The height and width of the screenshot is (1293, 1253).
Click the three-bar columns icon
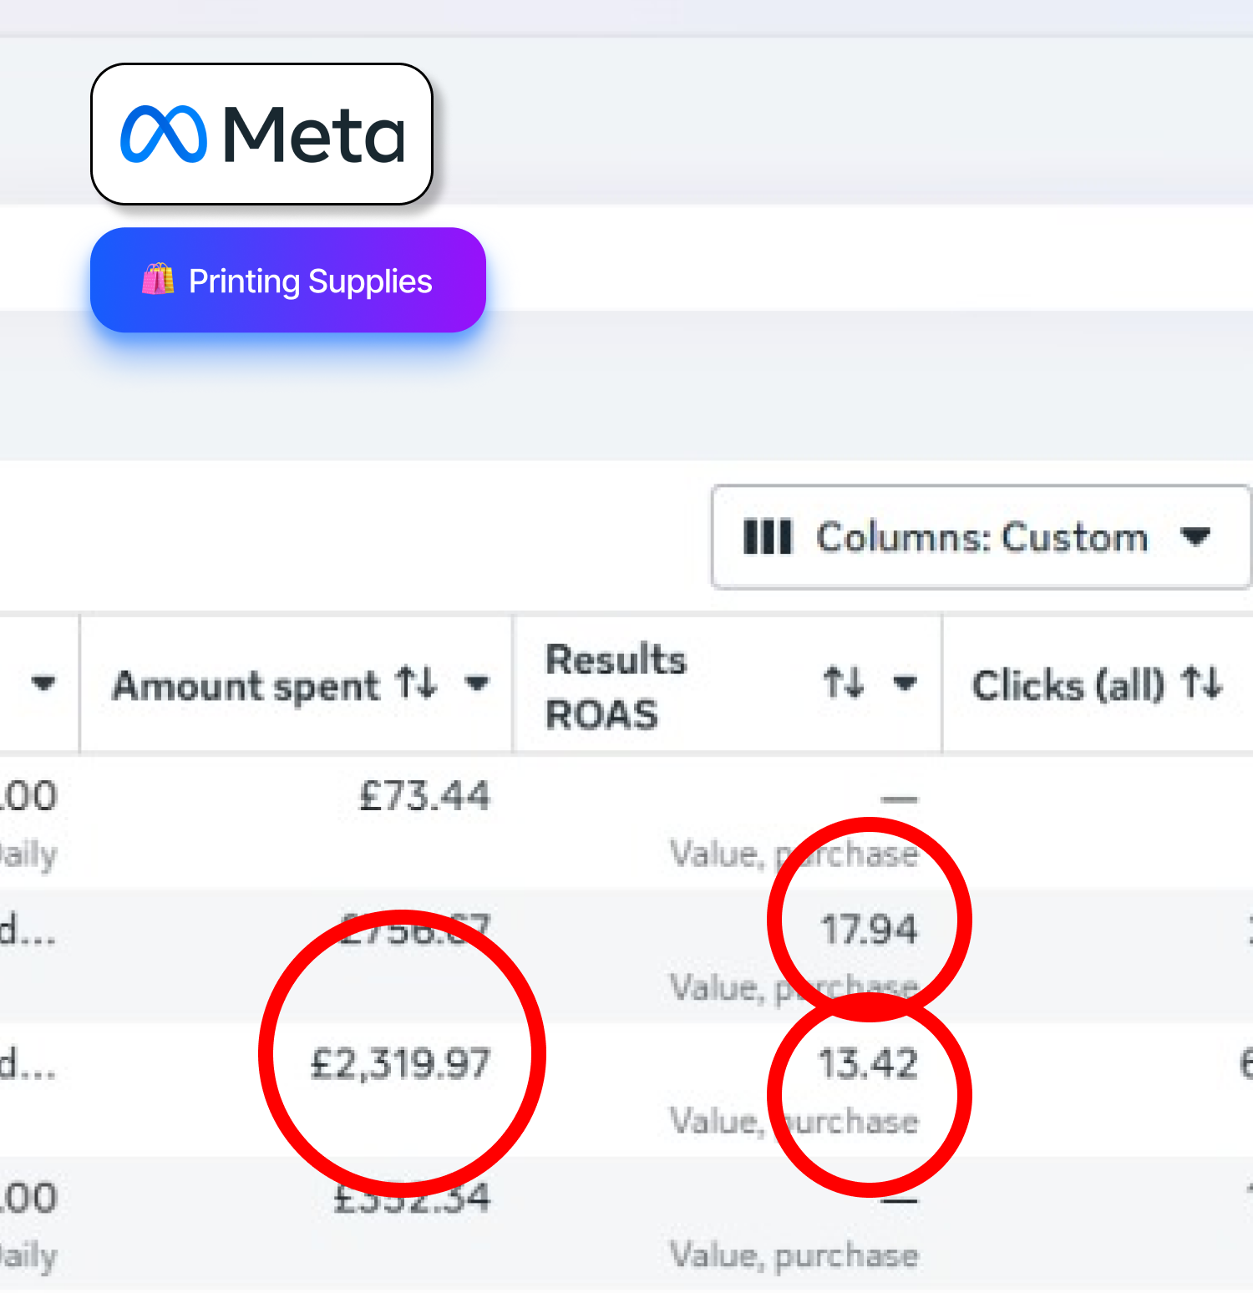coord(767,536)
